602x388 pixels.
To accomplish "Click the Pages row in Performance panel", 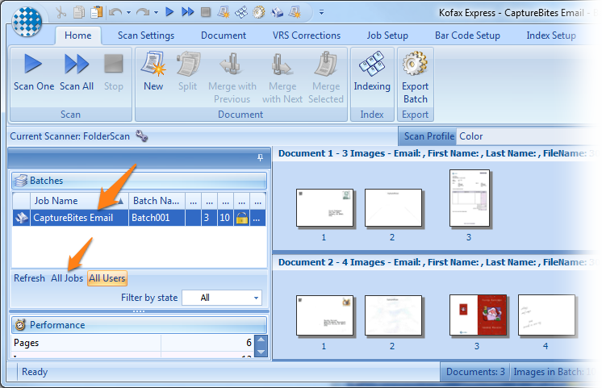I will click(132, 343).
